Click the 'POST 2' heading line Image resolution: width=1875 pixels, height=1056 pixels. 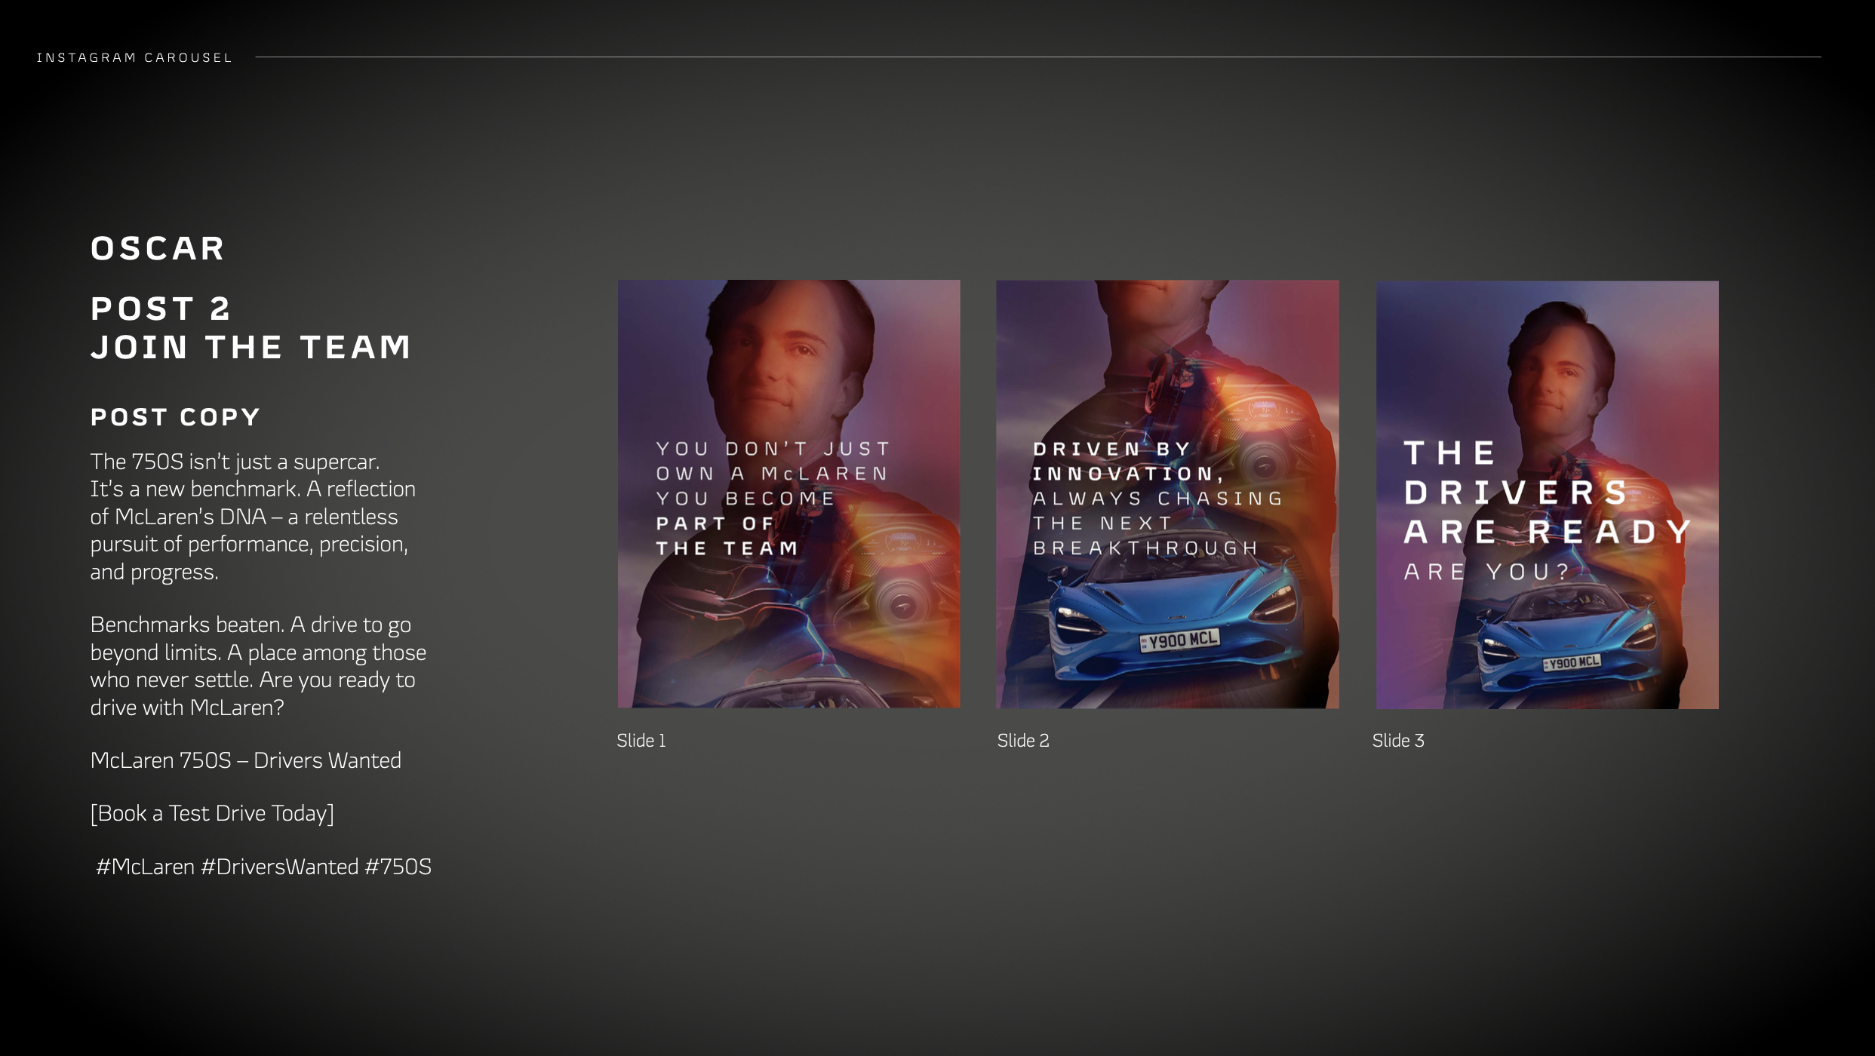coord(161,309)
